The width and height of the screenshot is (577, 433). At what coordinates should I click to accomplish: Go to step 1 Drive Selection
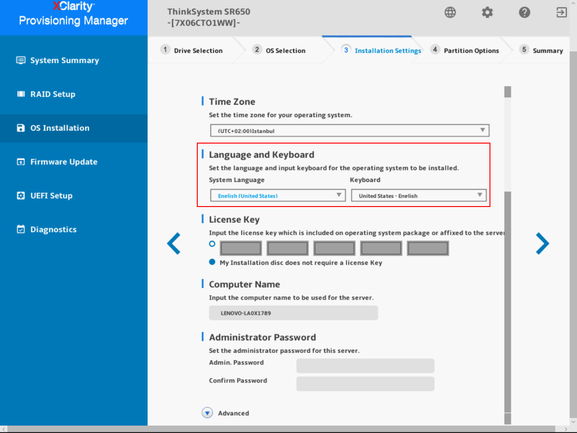pos(192,50)
